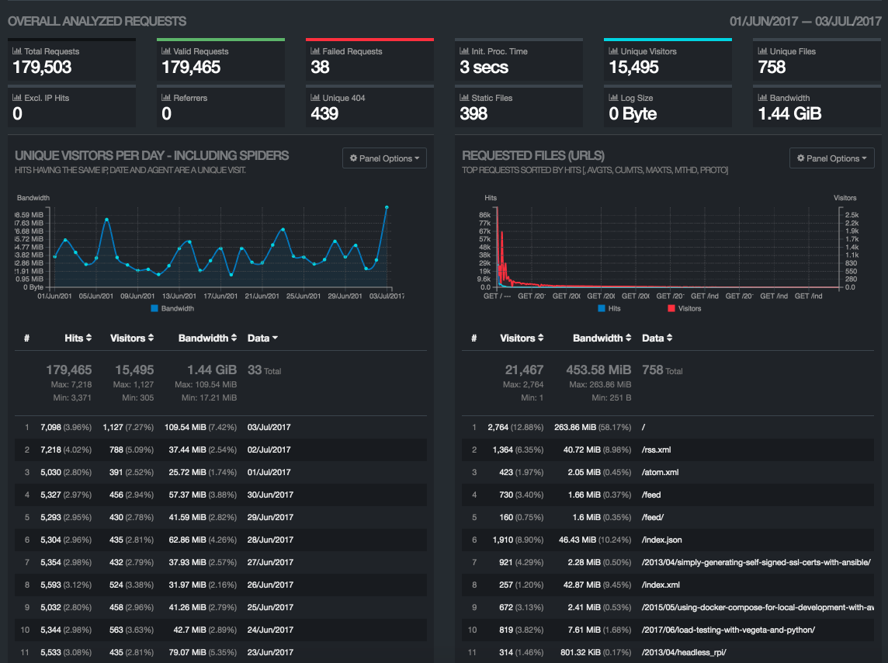888x663 pixels.
Task: Sort requested files by Bandwidth column
Action: pyautogui.click(x=602, y=338)
